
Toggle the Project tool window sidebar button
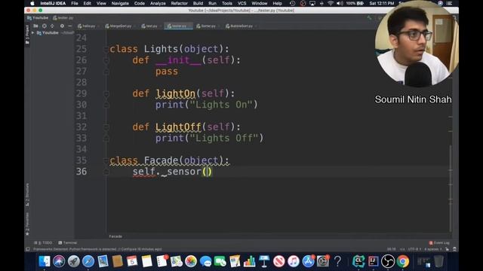[27, 34]
